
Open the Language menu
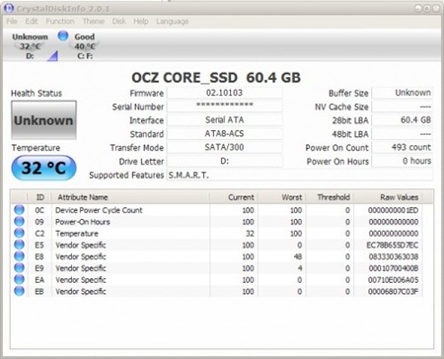pos(172,22)
